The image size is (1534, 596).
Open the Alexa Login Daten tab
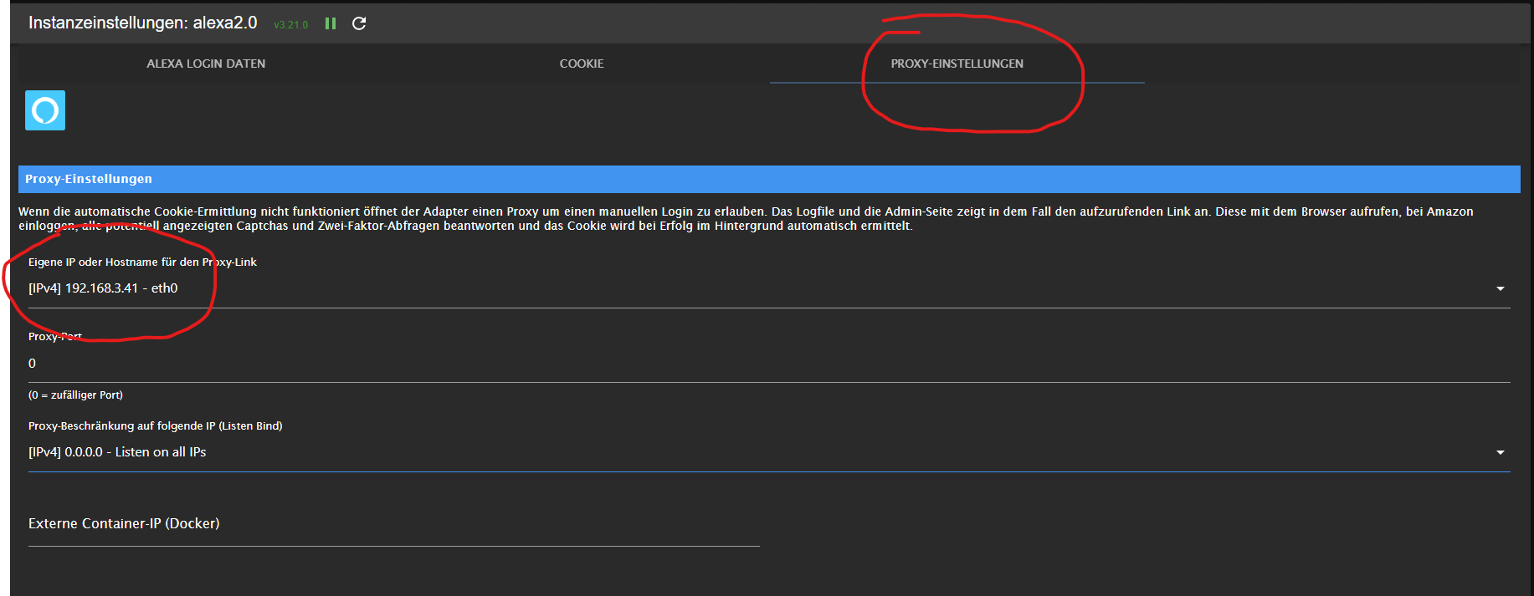206,64
